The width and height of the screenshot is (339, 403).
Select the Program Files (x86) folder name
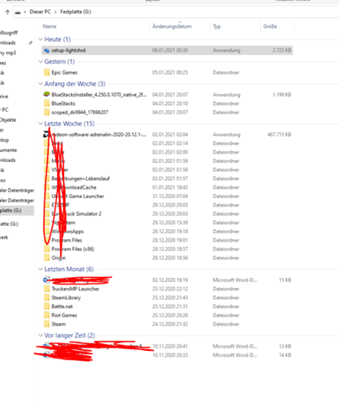point(73,249)
